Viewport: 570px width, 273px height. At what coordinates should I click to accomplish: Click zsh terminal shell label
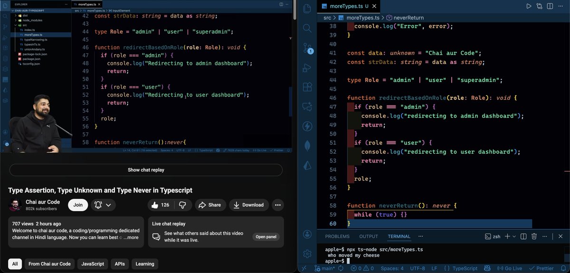click(493, 236)
